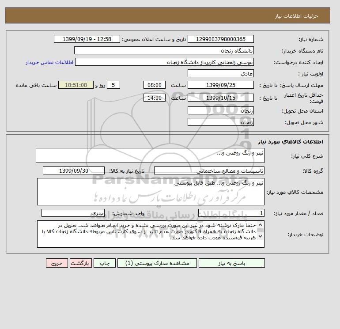
Task: Click the quantity field showing 1
Action: tap(231, 213)
